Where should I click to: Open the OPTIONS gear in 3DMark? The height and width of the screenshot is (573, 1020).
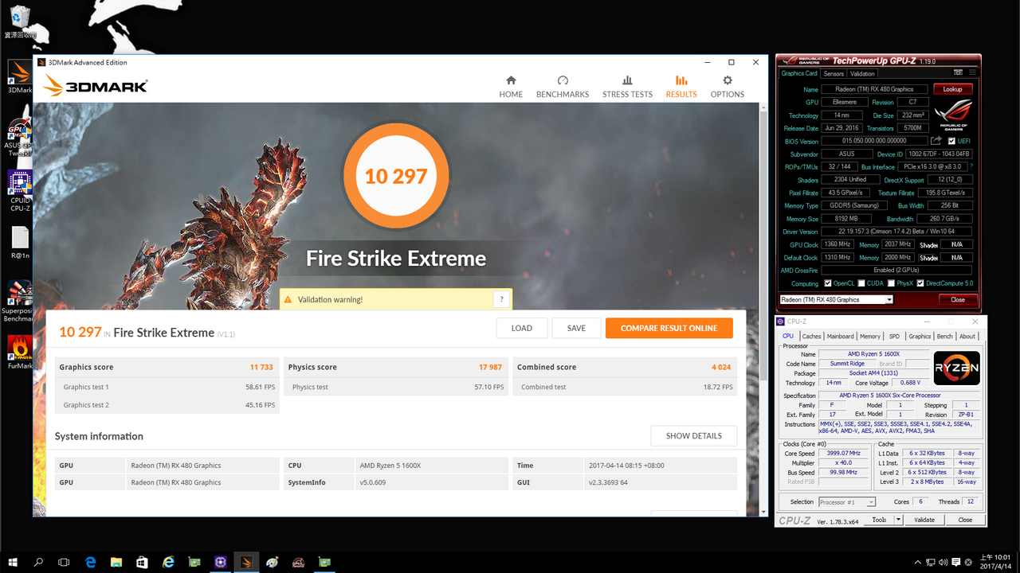[x=728, y=87]
